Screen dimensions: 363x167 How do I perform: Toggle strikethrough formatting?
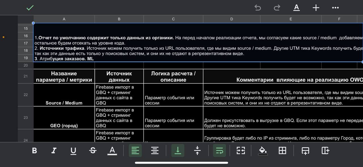93,151
